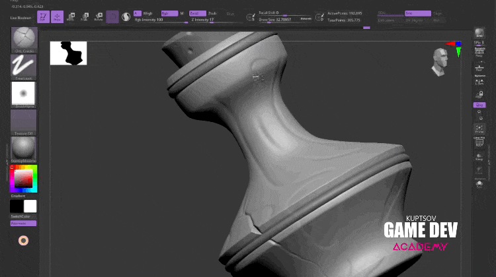The image size is (496, 277).
Task: Toggle the A alpha channel button
Action: tap(138, 13)
